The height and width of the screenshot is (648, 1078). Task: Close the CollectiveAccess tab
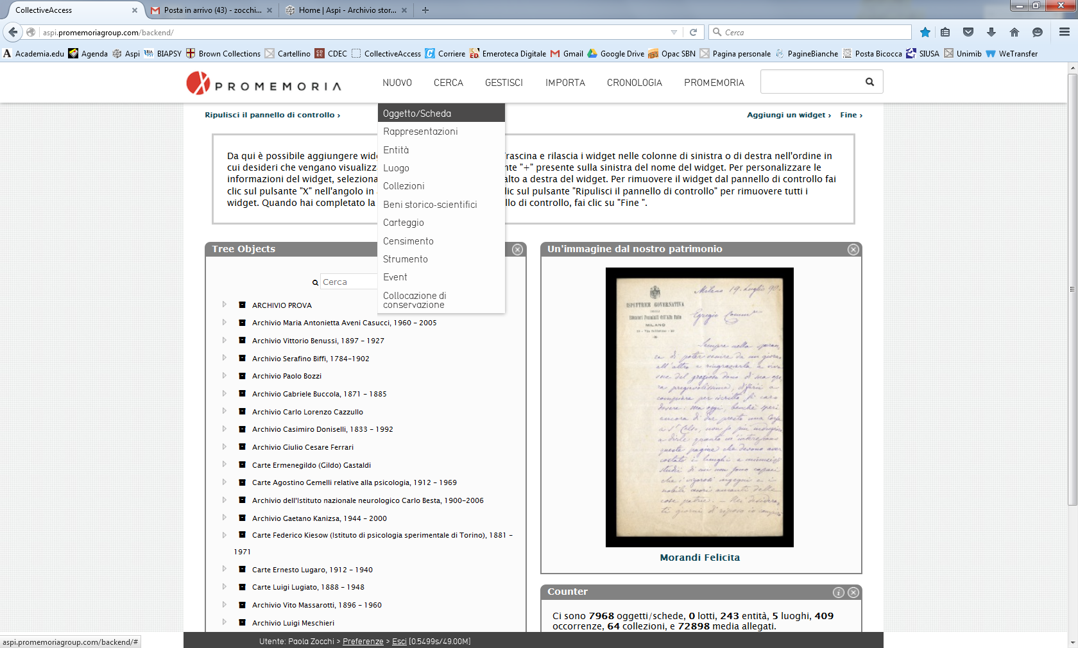(x=135, y=10)
